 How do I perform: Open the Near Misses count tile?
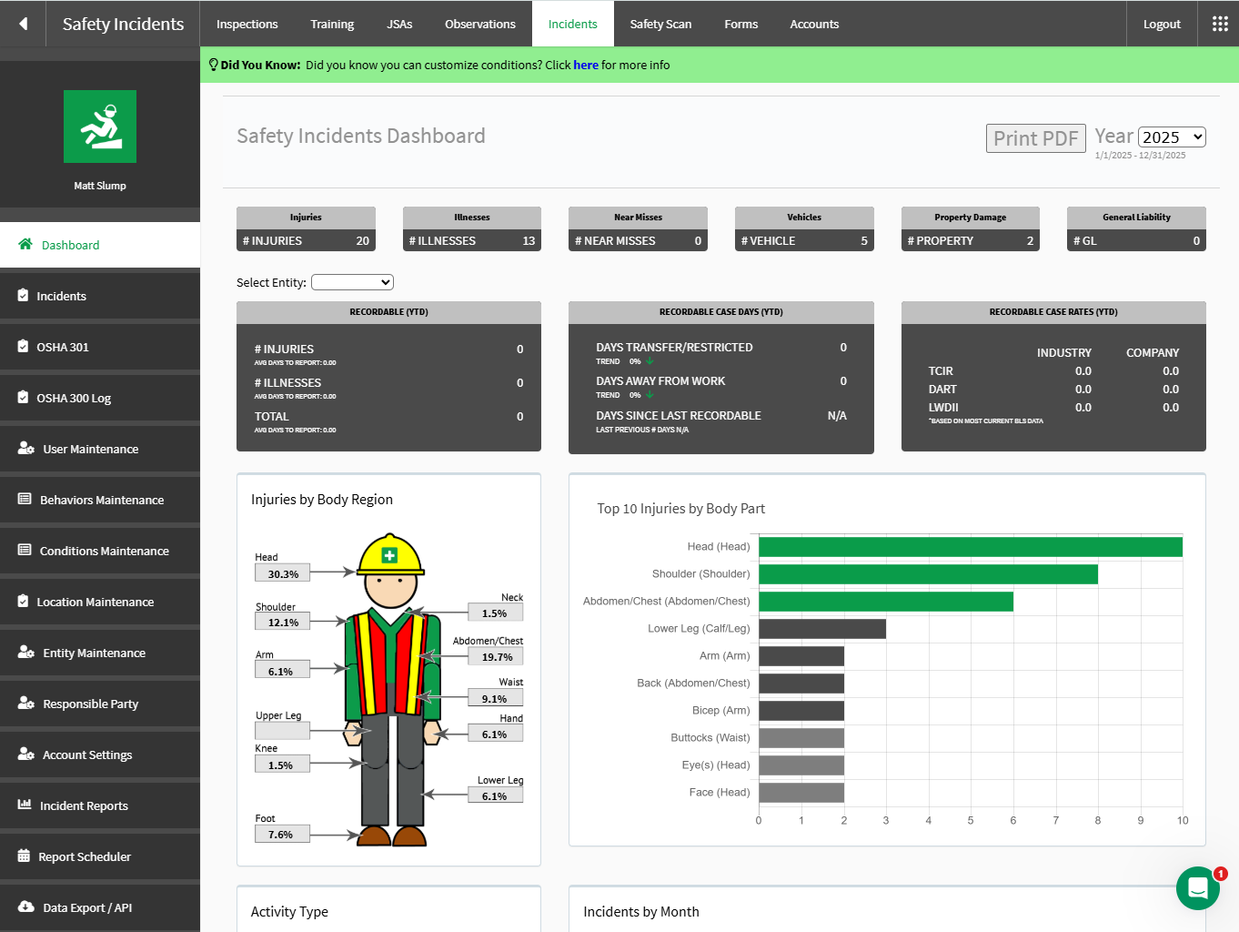[x=638, y=228]
